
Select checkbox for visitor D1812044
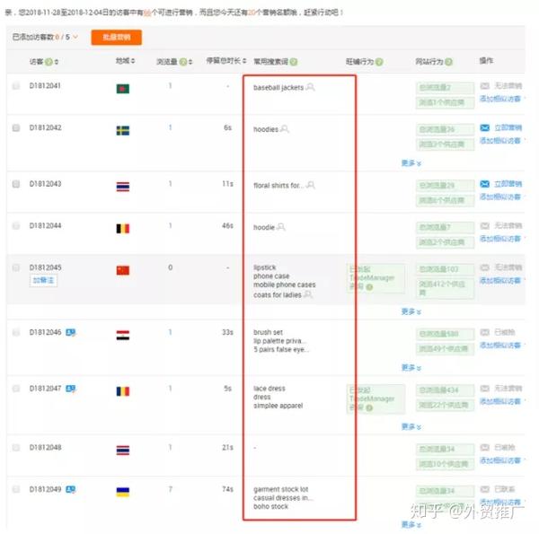[16, 225]
